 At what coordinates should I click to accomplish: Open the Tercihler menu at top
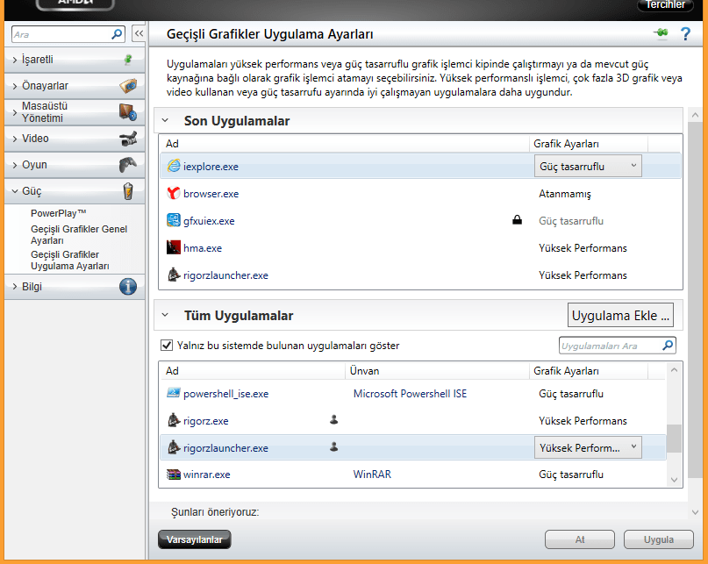(x=665, y=5)
